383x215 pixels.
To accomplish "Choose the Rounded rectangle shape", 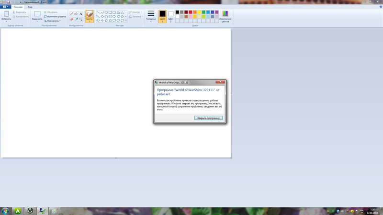I will [114, 12].
